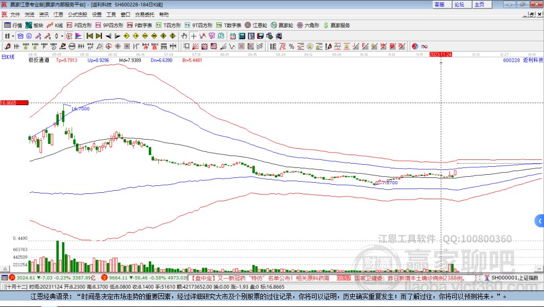Select the percent % line tool
This screenshot has width=544, height=307.
click(292, 47)
